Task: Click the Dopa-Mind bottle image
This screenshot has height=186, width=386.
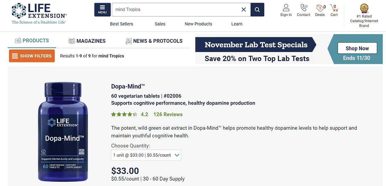Action: pyautogui.click(x=63, y=132)
